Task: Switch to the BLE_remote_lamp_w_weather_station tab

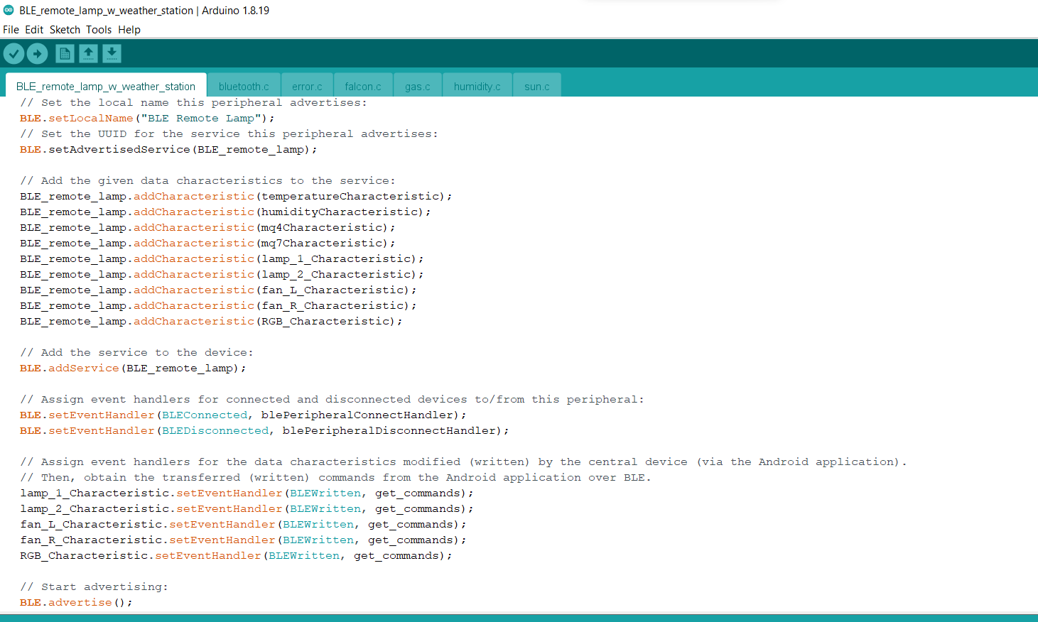Action: pyautogui.click(x=105, y=85)
